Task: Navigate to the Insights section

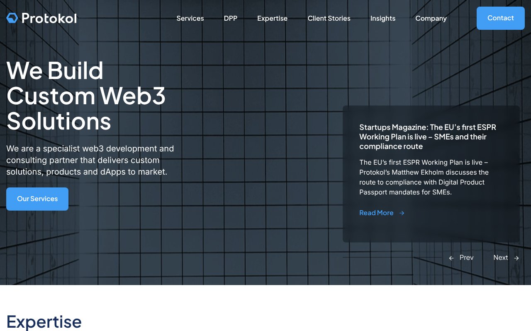Action: (x=383, y=18)
